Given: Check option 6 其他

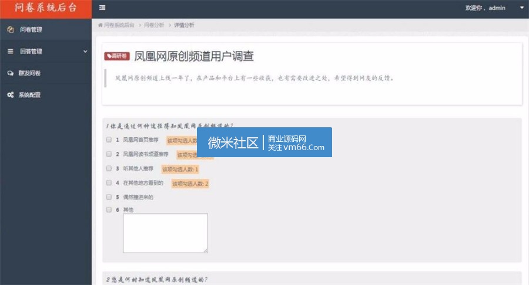Looking at the screenshot, I should pyautogui.click(x=109, y=209).
